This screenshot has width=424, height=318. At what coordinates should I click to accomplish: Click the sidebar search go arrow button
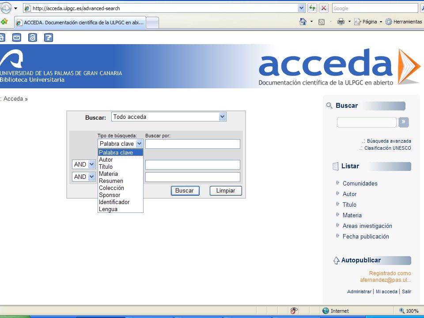(403, 122)
